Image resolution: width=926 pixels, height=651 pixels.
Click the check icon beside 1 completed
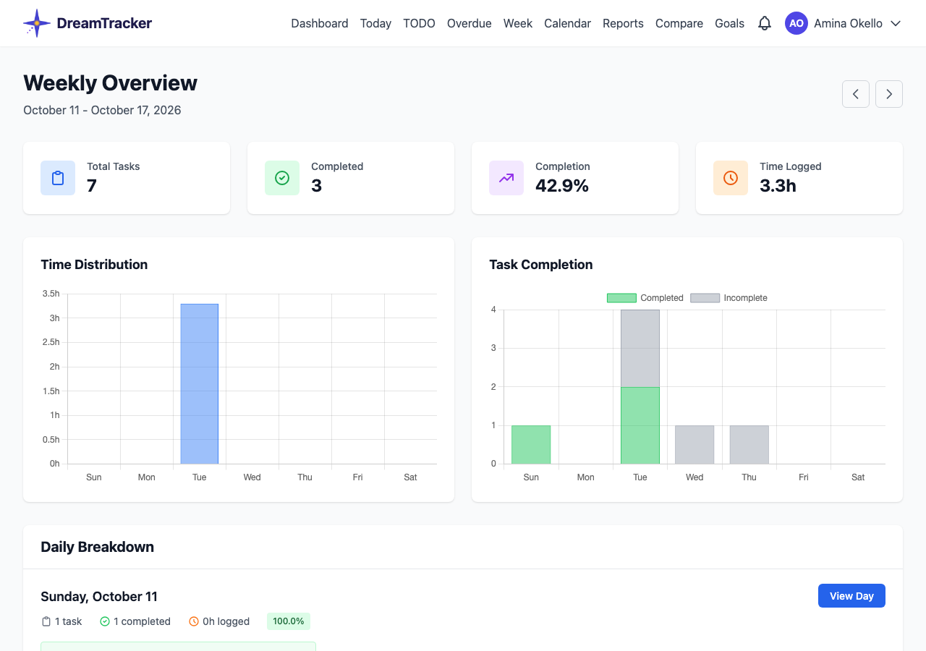pos(105,621)
